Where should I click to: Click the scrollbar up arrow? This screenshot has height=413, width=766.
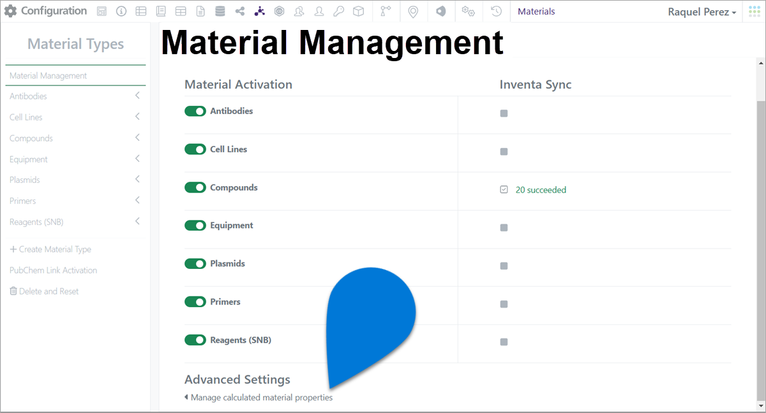click(x=760, y=62)
